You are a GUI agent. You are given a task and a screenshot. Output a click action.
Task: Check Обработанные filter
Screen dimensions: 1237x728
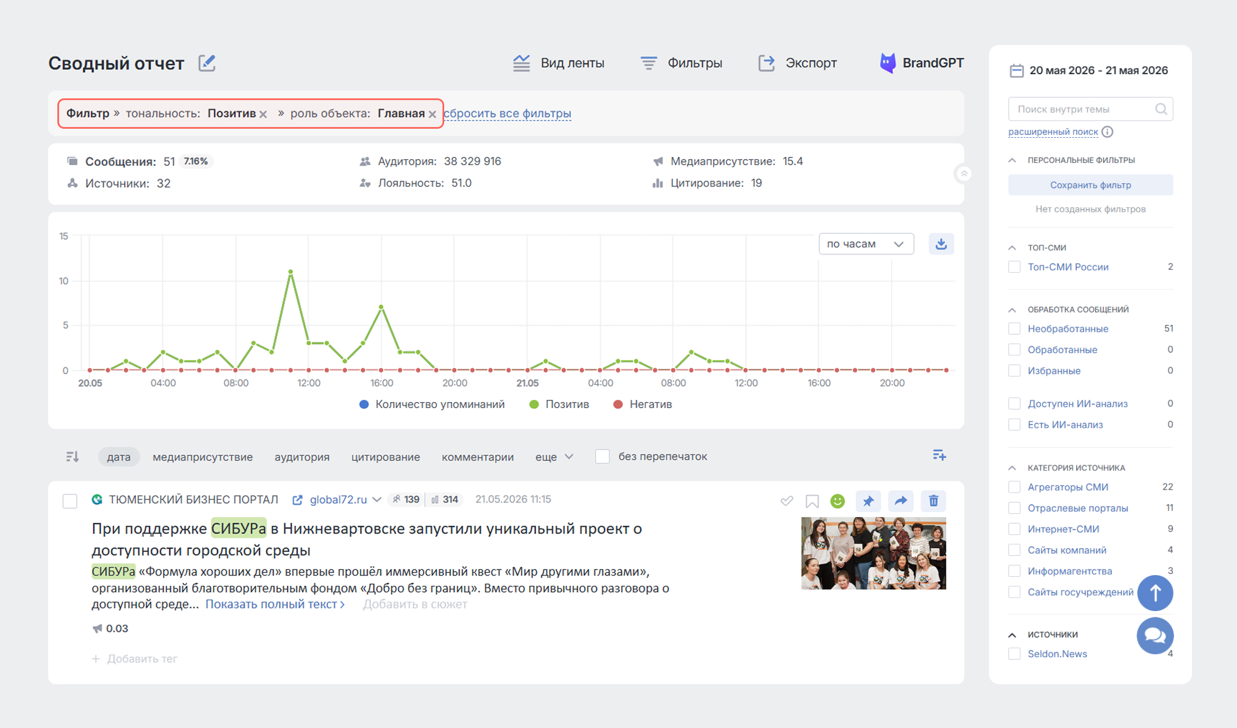pos(1014,350)
